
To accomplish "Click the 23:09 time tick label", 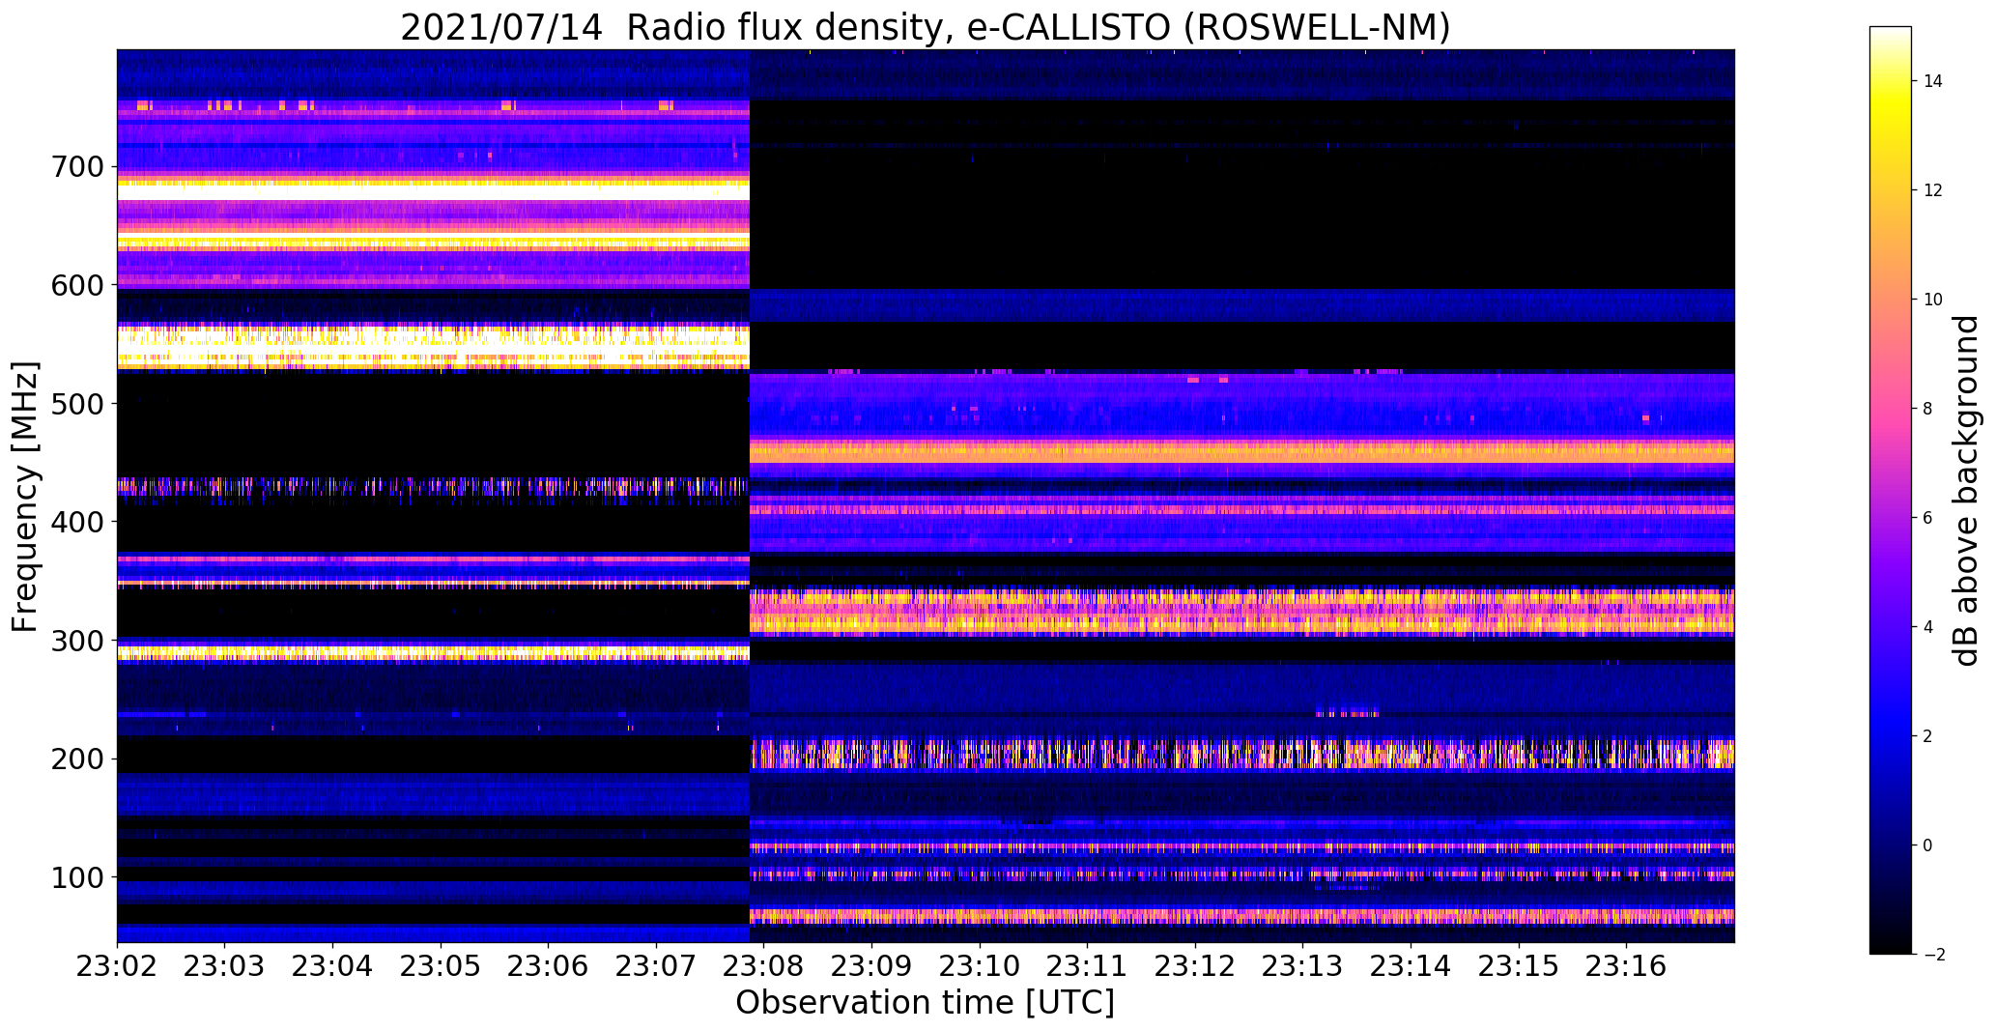I will pyautogui.click(x=872, y=966).
